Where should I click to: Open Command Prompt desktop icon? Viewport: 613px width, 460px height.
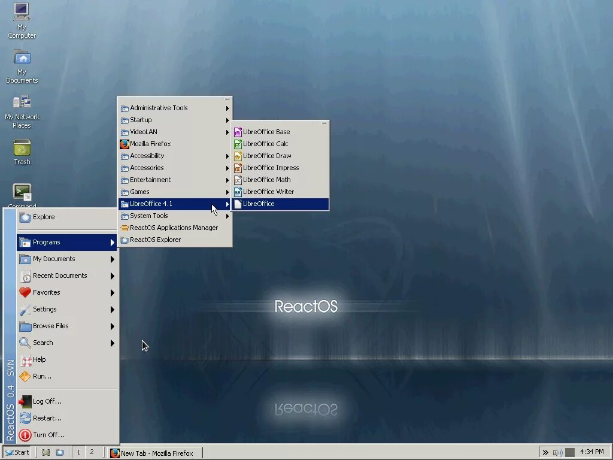coord(22,195)
